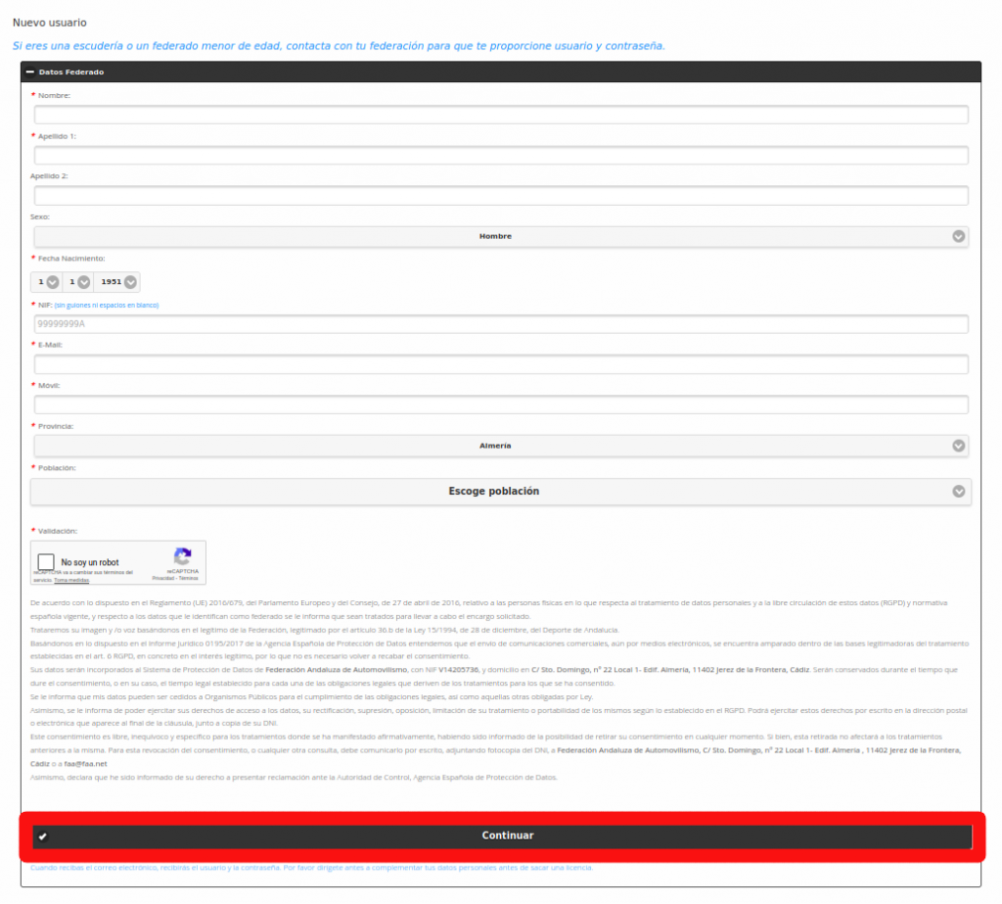Open the reCAPTCHA Privacidad link
This screenshot has width=1002, height=904.
coord(162,578)
